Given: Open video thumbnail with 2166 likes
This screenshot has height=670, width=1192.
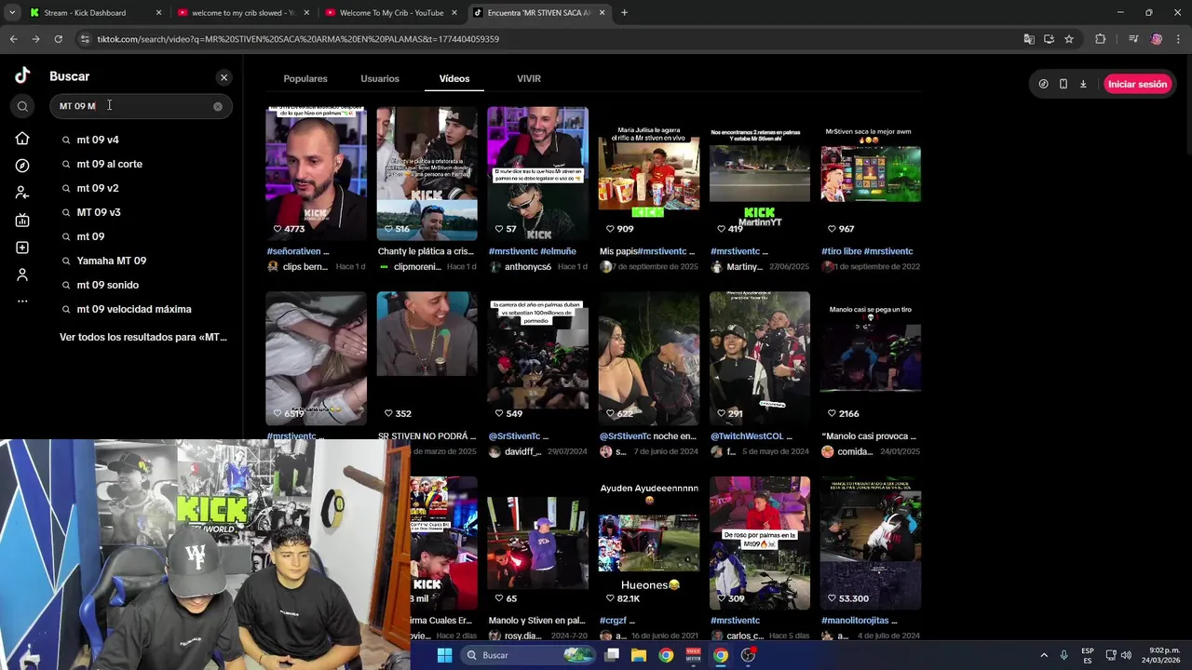Looking at the screenshot, I should [x=871, y=358].
